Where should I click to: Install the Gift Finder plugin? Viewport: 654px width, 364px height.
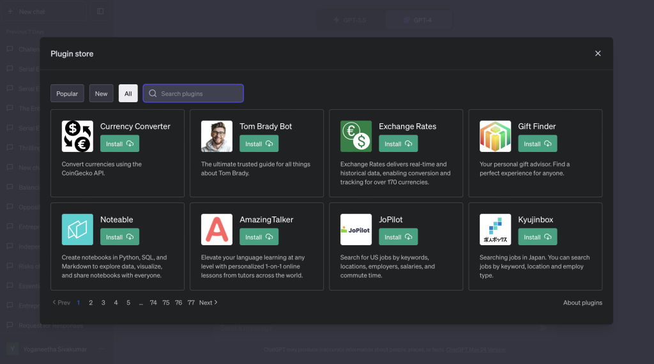pos(538,144)
